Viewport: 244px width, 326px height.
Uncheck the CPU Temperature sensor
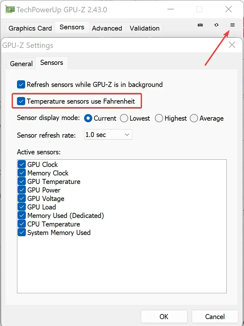[22, 224]
